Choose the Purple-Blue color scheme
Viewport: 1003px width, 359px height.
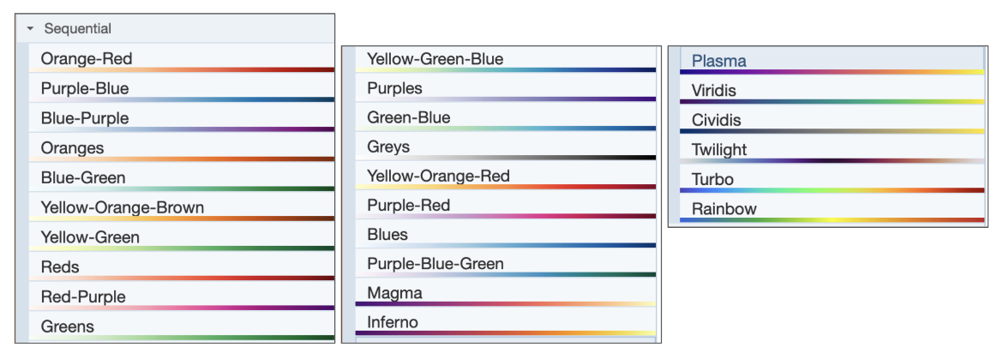point(85,89)
